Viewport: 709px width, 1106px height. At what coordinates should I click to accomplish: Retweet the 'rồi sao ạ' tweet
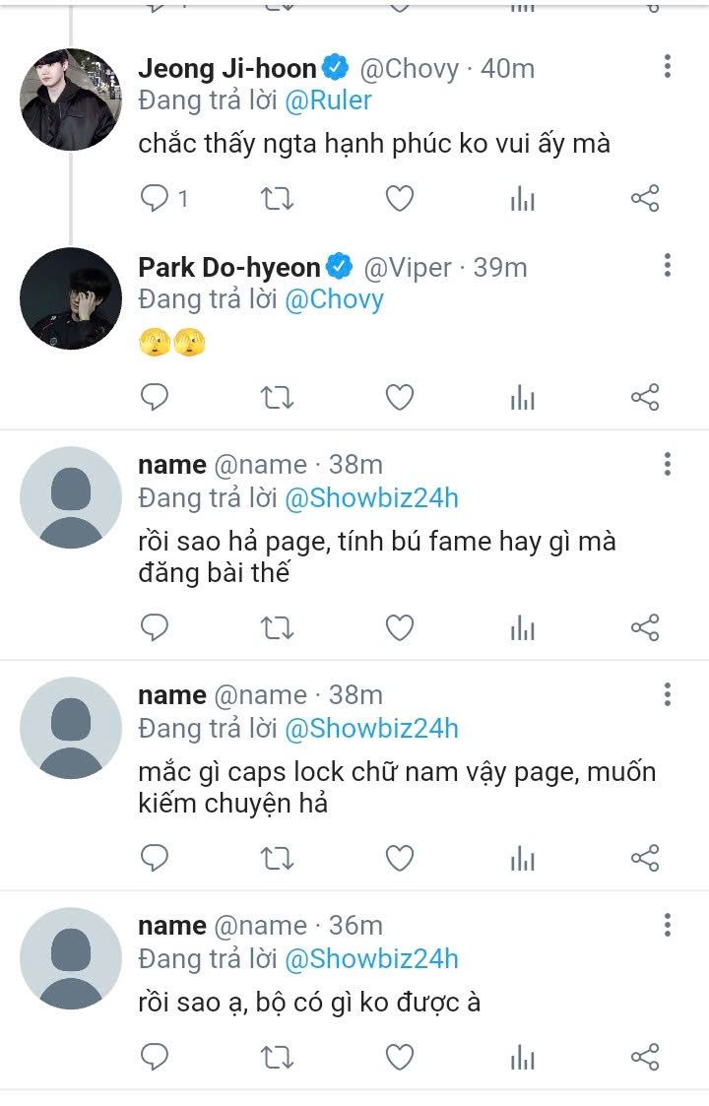coord(277,1058)
